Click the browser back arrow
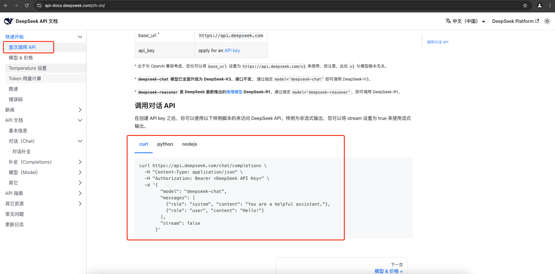Viewport: 555px width, 274px height. coord(6,6)
